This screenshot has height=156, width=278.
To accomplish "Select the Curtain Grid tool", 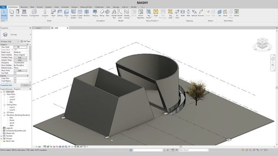I will [80, 14].
